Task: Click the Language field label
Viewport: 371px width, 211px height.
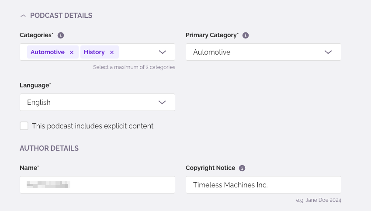Action: pyautogui.click(x=35, y=86)
